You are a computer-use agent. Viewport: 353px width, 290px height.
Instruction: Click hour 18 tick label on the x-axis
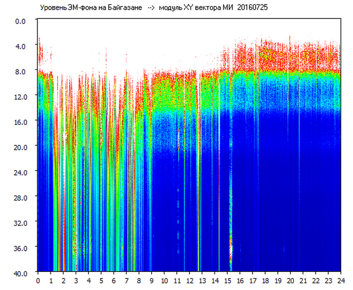point(265,280)
